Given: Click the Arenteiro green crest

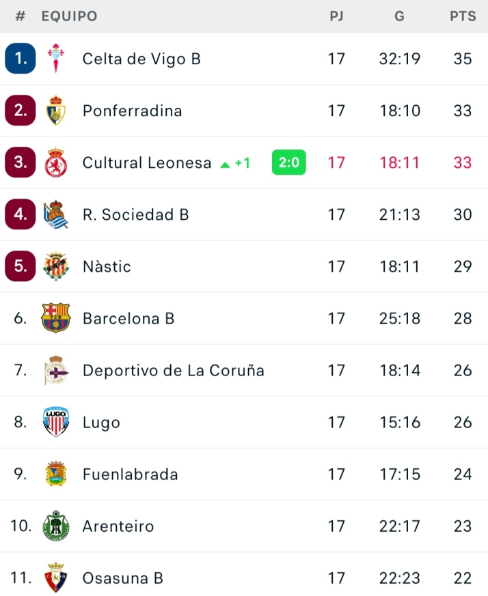Looking at the screenshot, I should [x=55, y=526].
